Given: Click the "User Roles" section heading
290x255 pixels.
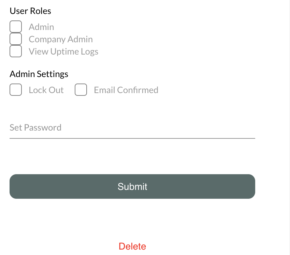Looking at the screenshot, I should [30, 11].
